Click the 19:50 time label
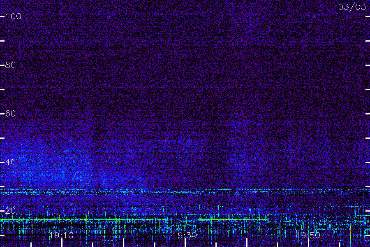Viewport: 370px width, 247px height. pos(308,235)
